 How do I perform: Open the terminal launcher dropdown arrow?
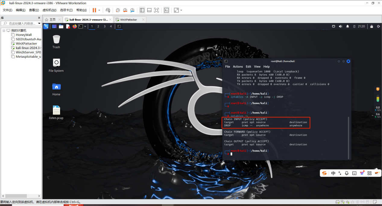(85, 26)
